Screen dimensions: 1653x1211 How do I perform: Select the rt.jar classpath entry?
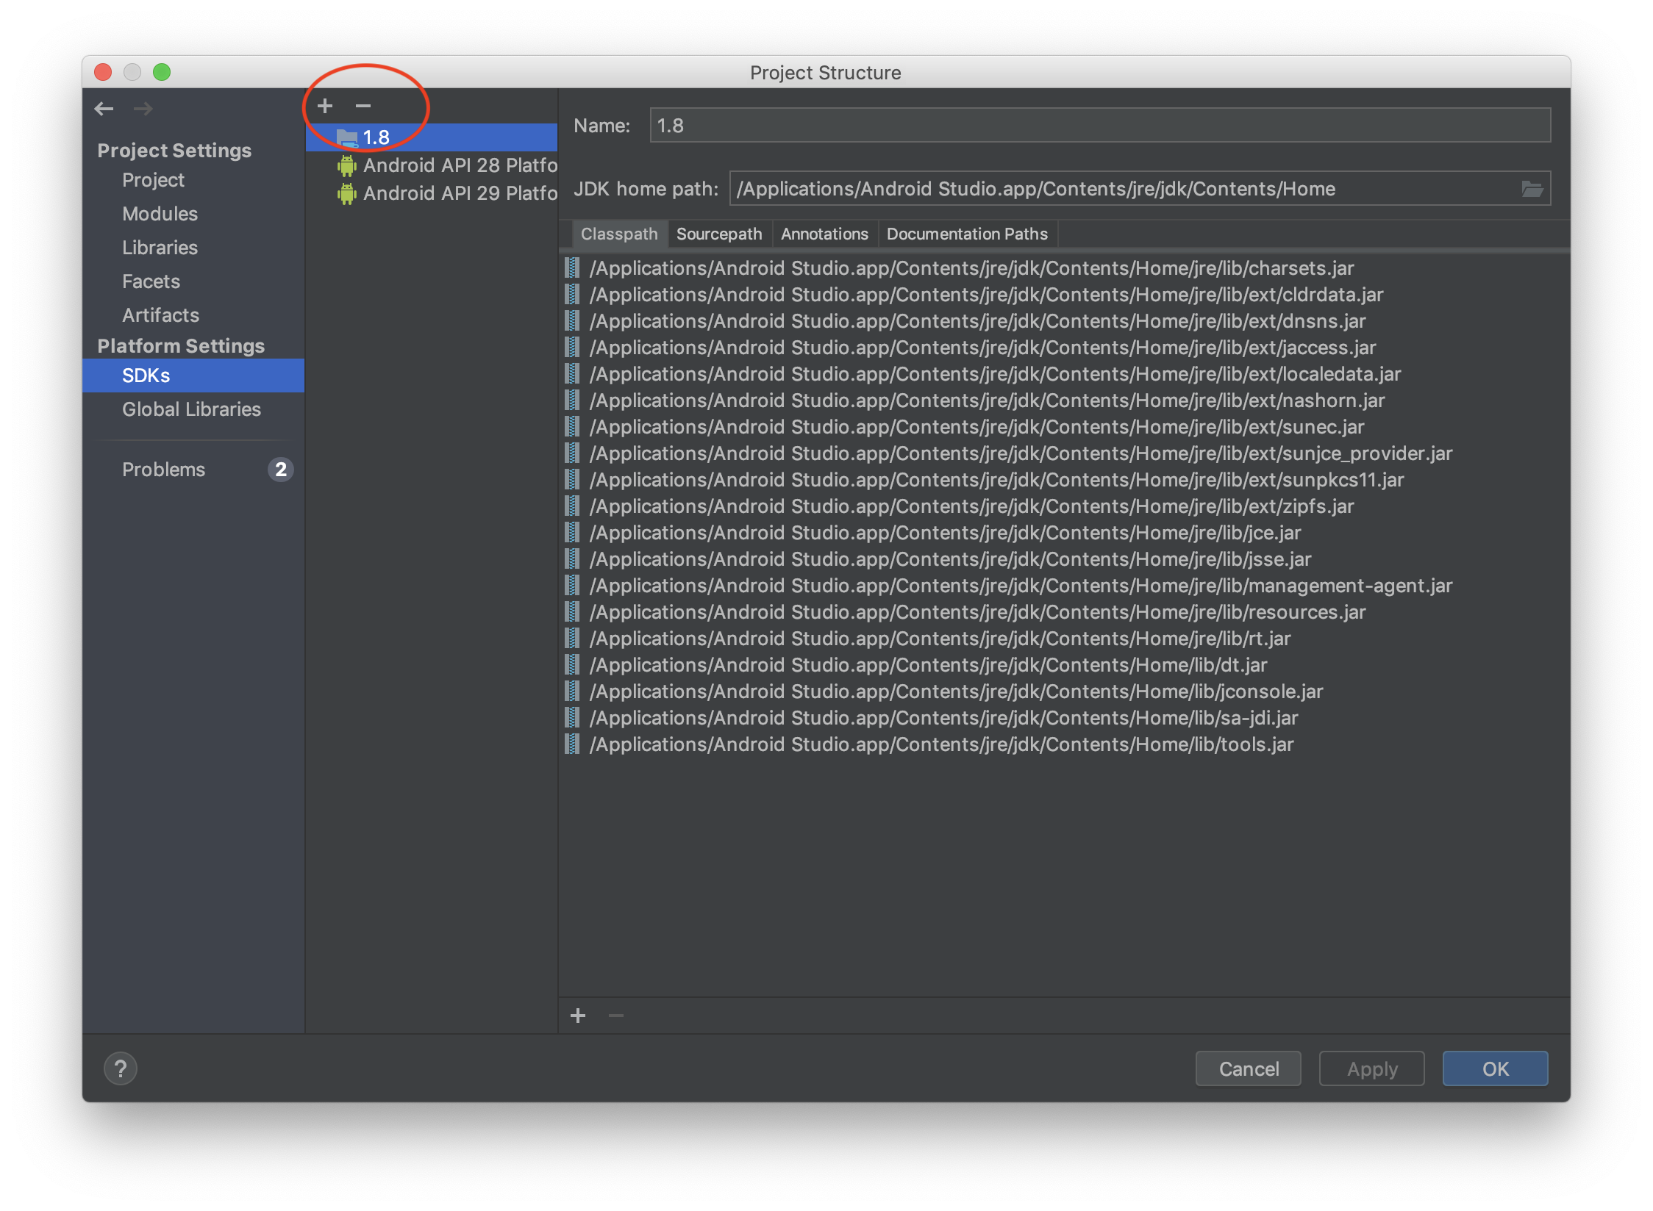click(939, 639)
